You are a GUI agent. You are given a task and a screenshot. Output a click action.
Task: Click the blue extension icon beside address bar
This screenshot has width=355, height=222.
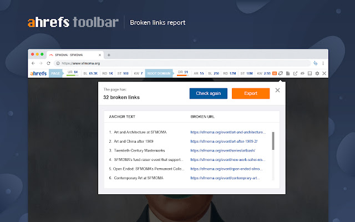316,63
